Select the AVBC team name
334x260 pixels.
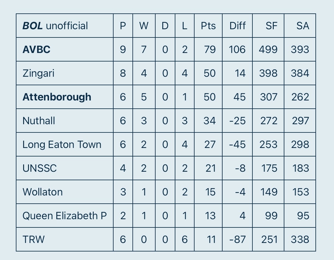[37, 50]
